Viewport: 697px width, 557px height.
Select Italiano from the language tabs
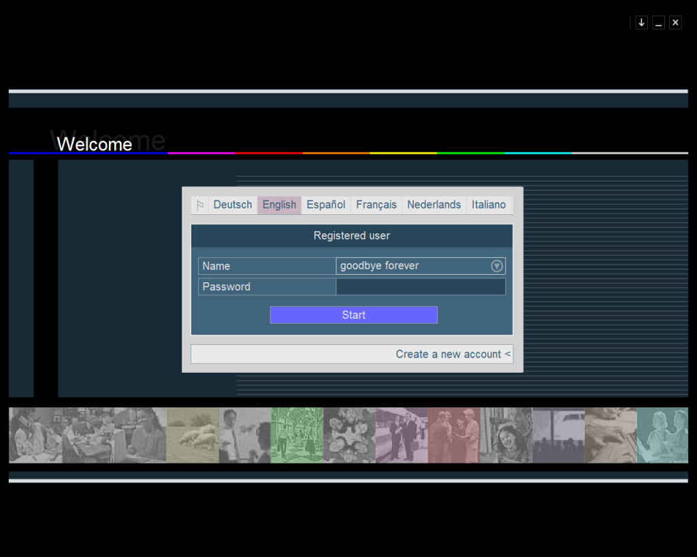489,205
